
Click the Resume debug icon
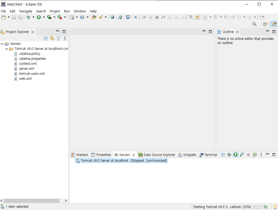pyautogui.click(x=144, y=17)
